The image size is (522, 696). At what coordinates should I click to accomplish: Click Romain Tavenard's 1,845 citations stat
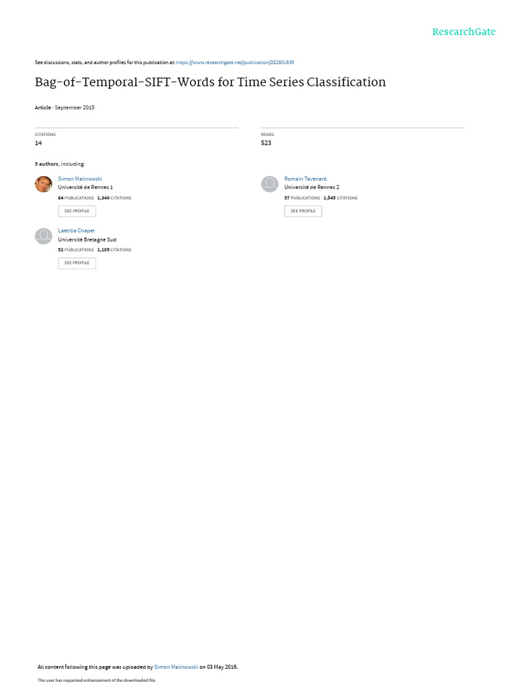click(x=341, y=198)
